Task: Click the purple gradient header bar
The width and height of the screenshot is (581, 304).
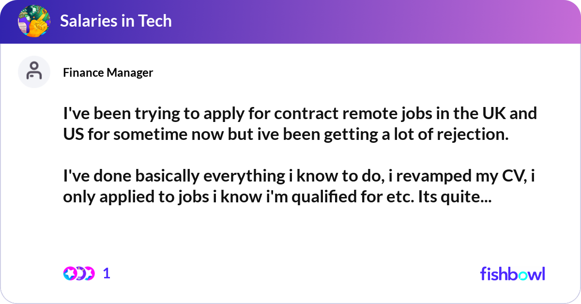Action: [x=290, y=22]
